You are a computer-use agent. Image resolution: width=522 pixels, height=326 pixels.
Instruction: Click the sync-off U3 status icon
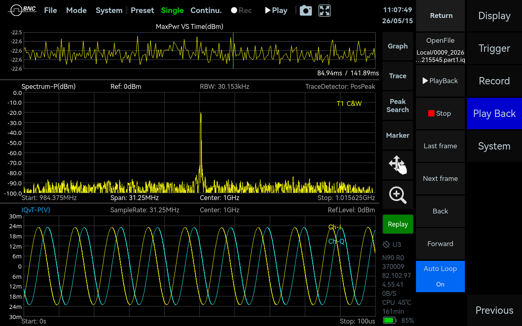click(x=391, y=244)
